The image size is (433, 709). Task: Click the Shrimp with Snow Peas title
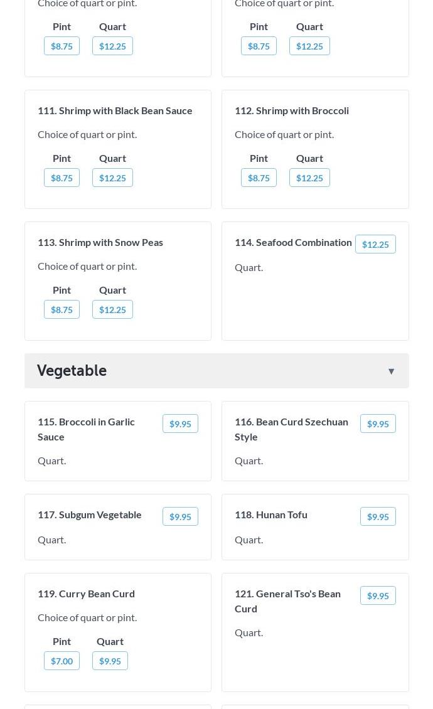100,242
